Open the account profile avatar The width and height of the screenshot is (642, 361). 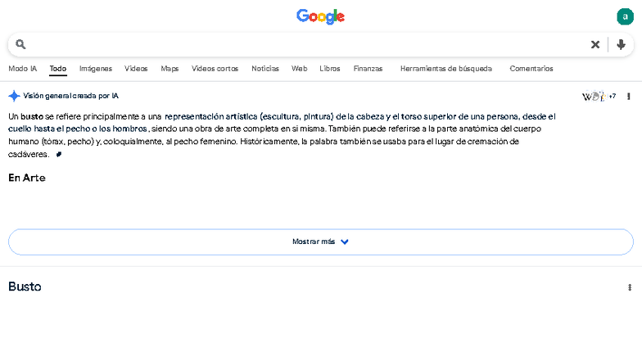[x=625, y=16]
